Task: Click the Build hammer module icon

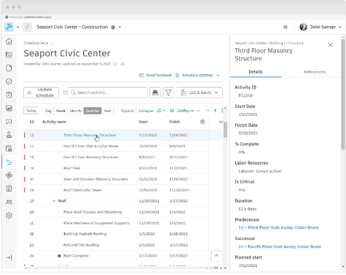Action: pyautogui.click(x=9, y=27)
